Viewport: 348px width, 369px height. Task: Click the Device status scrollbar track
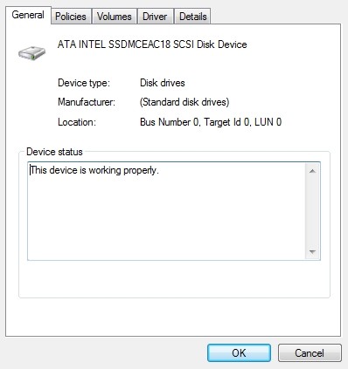(x=312, y=211)
